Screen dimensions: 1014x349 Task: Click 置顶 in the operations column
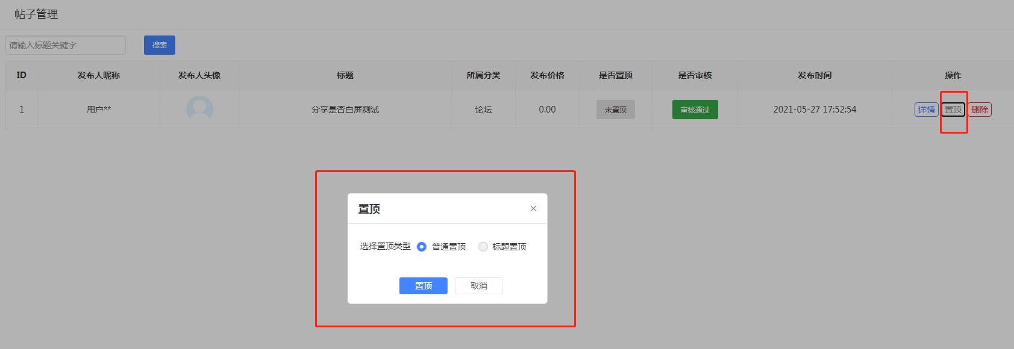953,110
